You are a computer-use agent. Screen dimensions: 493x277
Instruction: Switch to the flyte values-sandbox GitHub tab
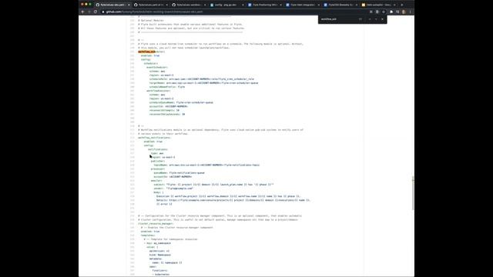point(189,5)
